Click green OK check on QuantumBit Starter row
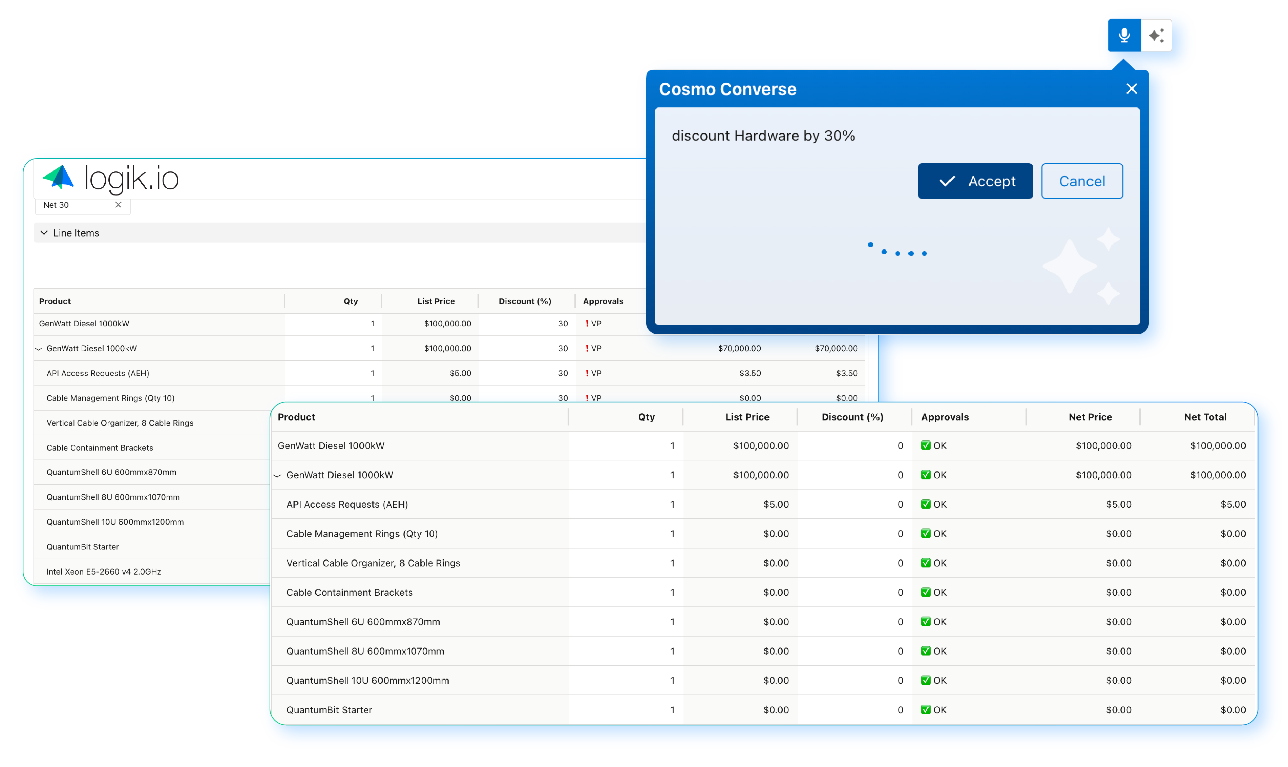 tap(925, 710)
